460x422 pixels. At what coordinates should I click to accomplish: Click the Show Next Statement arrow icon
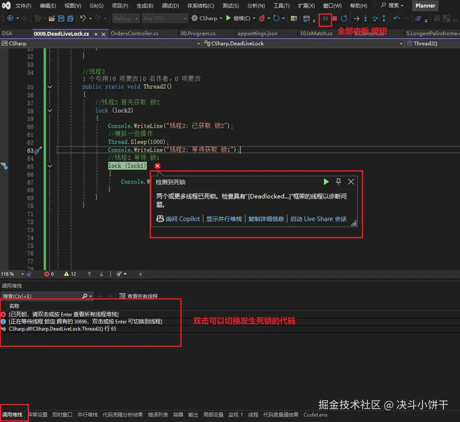[356, 18]
